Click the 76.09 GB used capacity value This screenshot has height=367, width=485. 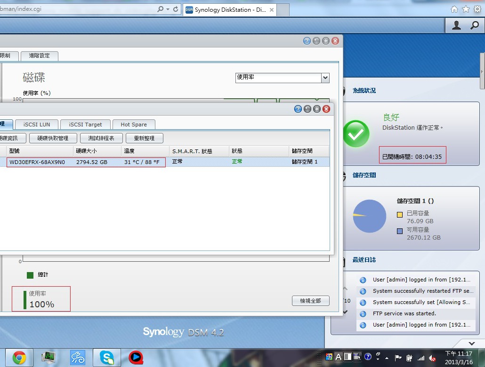point(420,221)
